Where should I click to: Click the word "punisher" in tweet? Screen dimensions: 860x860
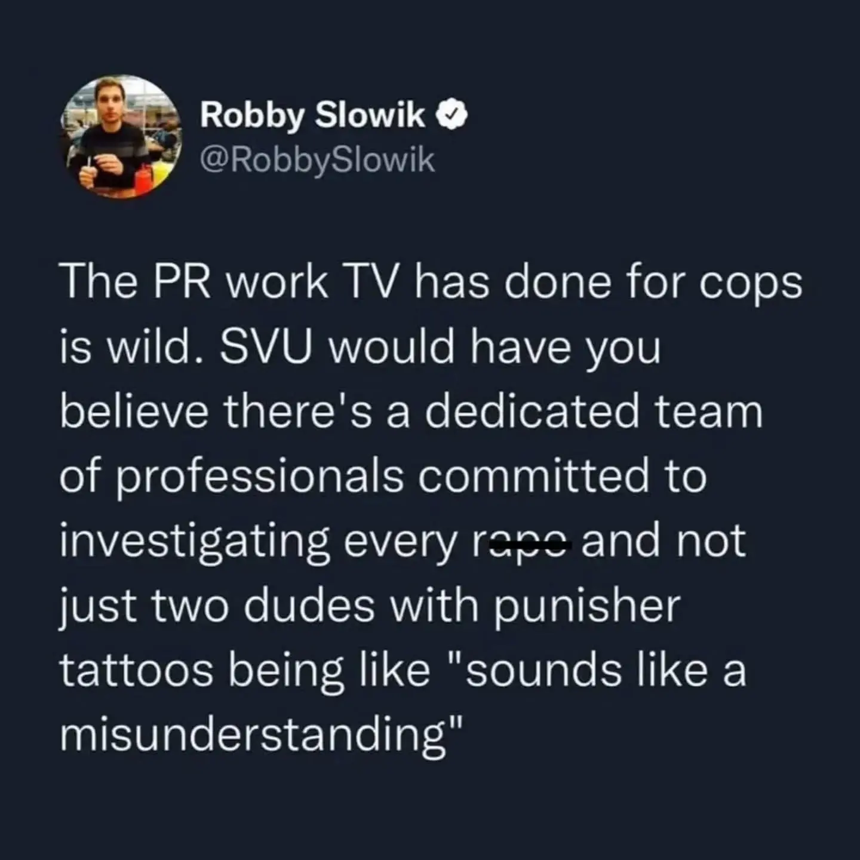coord(586,607)
